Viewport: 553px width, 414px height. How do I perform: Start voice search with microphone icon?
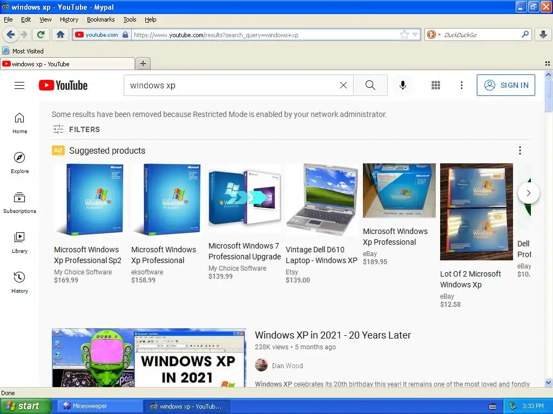(x=403, y=85)
